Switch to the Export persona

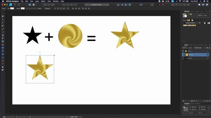[19, 5]
